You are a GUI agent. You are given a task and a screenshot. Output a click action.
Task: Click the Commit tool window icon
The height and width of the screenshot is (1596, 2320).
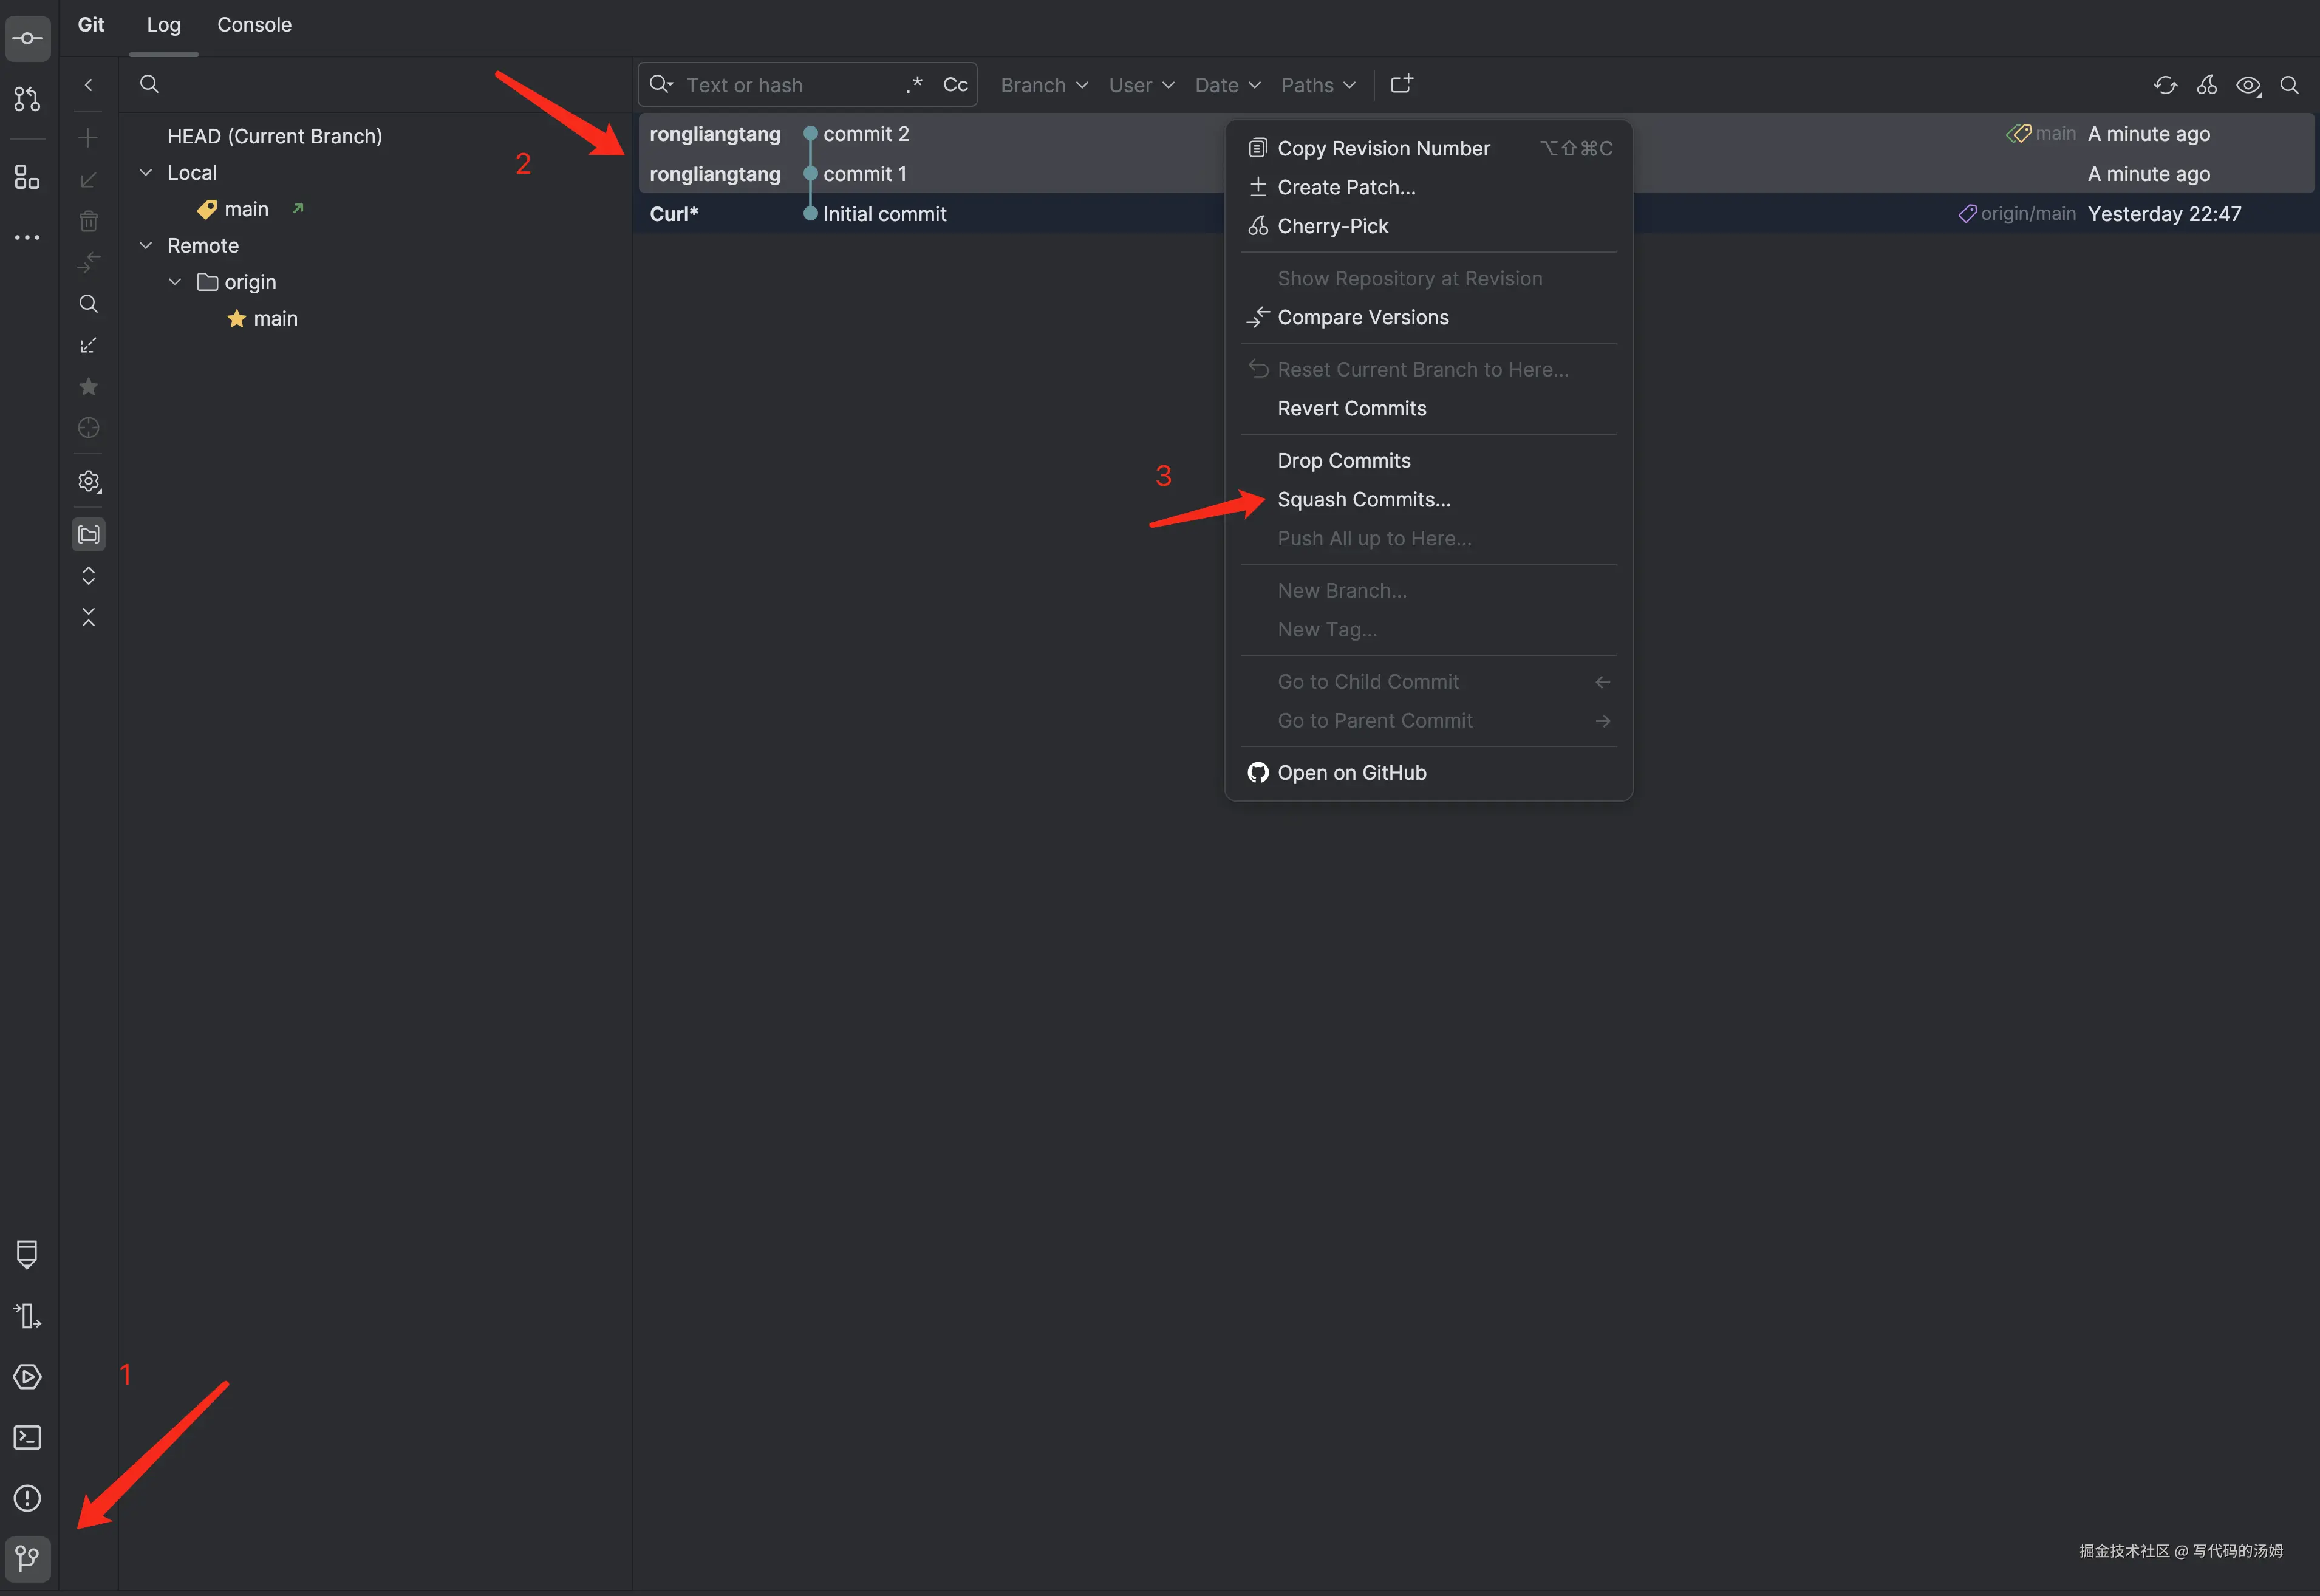27,39
